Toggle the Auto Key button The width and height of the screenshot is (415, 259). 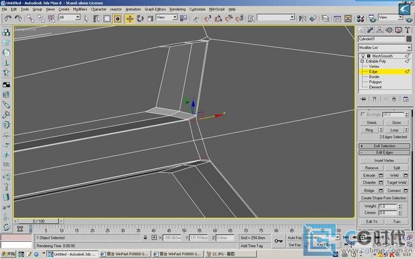(x=294, y=238)
